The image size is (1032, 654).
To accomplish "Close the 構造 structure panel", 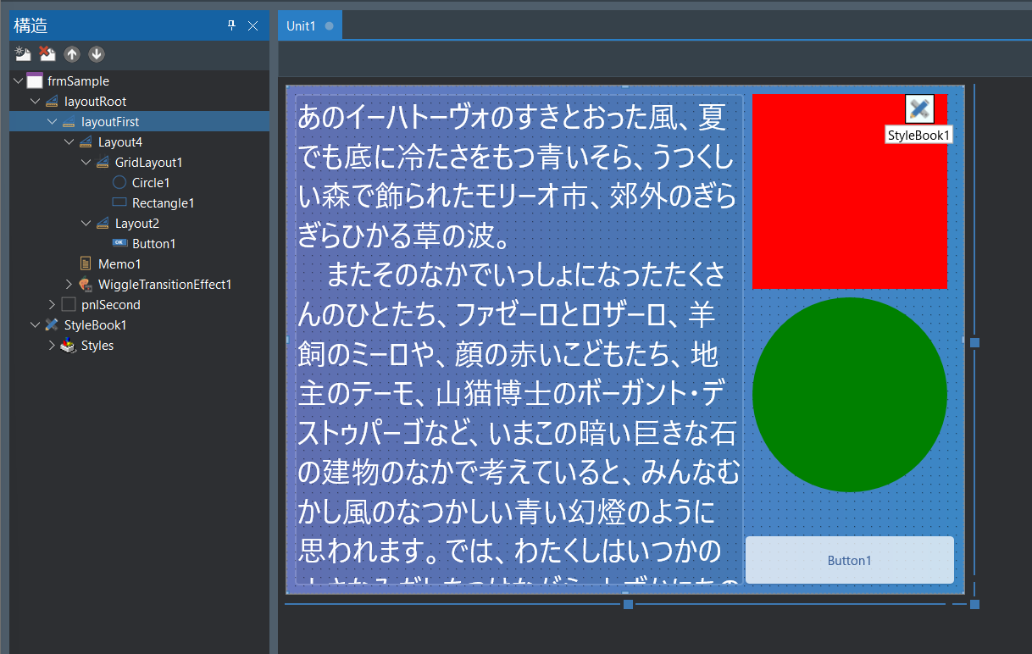I will pos(252,25).
